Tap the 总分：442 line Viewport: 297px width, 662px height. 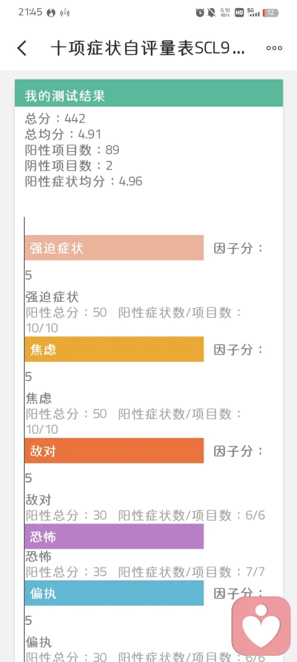(55, 118)
